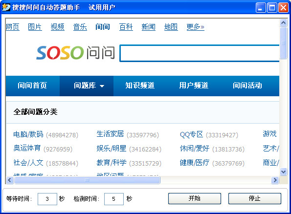Maximize the 搜搜问问 helper window
This screenshot has height=214, width=291.
tap(272, 8)
